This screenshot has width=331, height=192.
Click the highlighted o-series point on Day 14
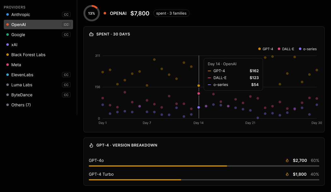click(x=199, y=108)
